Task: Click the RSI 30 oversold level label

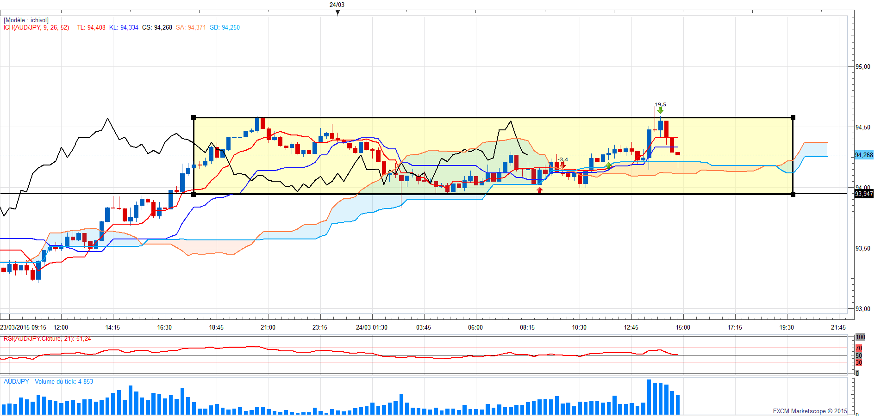Action: (859, 362)
